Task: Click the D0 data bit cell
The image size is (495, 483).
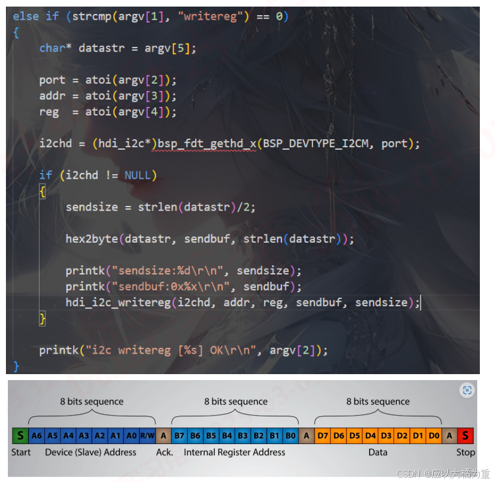Action: (x=434, y=435)
